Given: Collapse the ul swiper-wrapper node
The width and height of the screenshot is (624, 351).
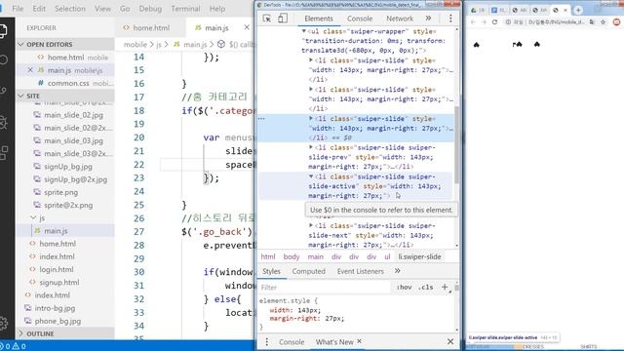Looking at the screenshot, I should (x=303, y=31).
